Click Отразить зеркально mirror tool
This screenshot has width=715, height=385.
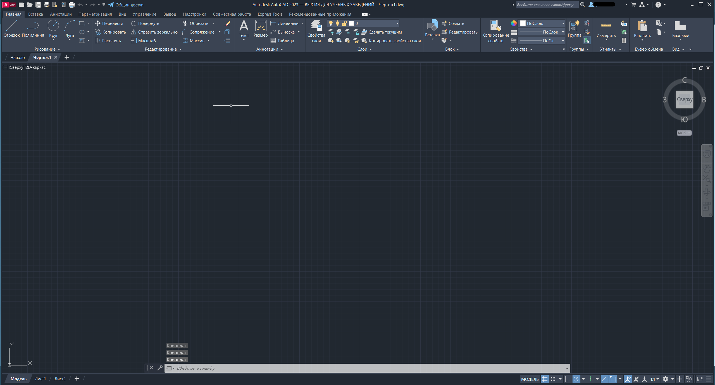click(x=154, y=32)
